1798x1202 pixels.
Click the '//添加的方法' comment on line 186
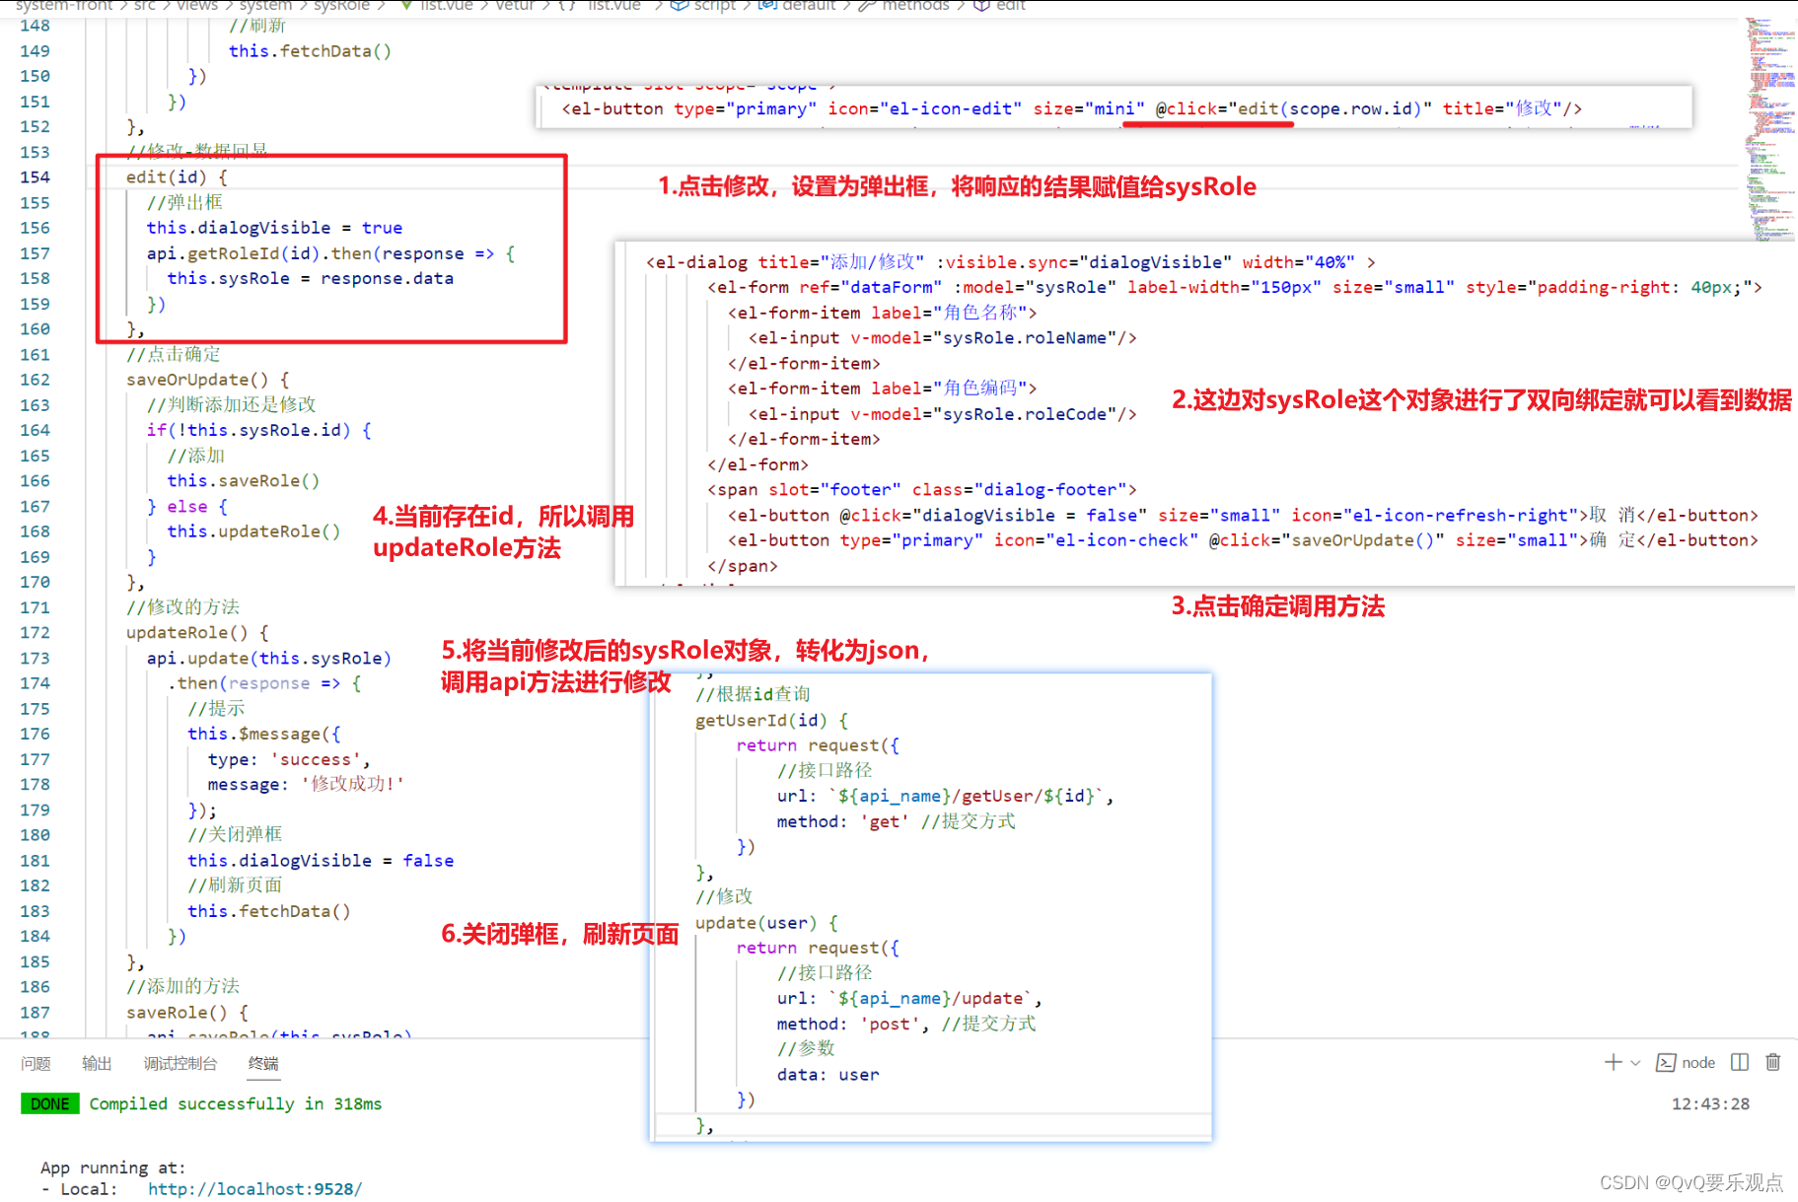pyautogui.click(x=182, y=986)
